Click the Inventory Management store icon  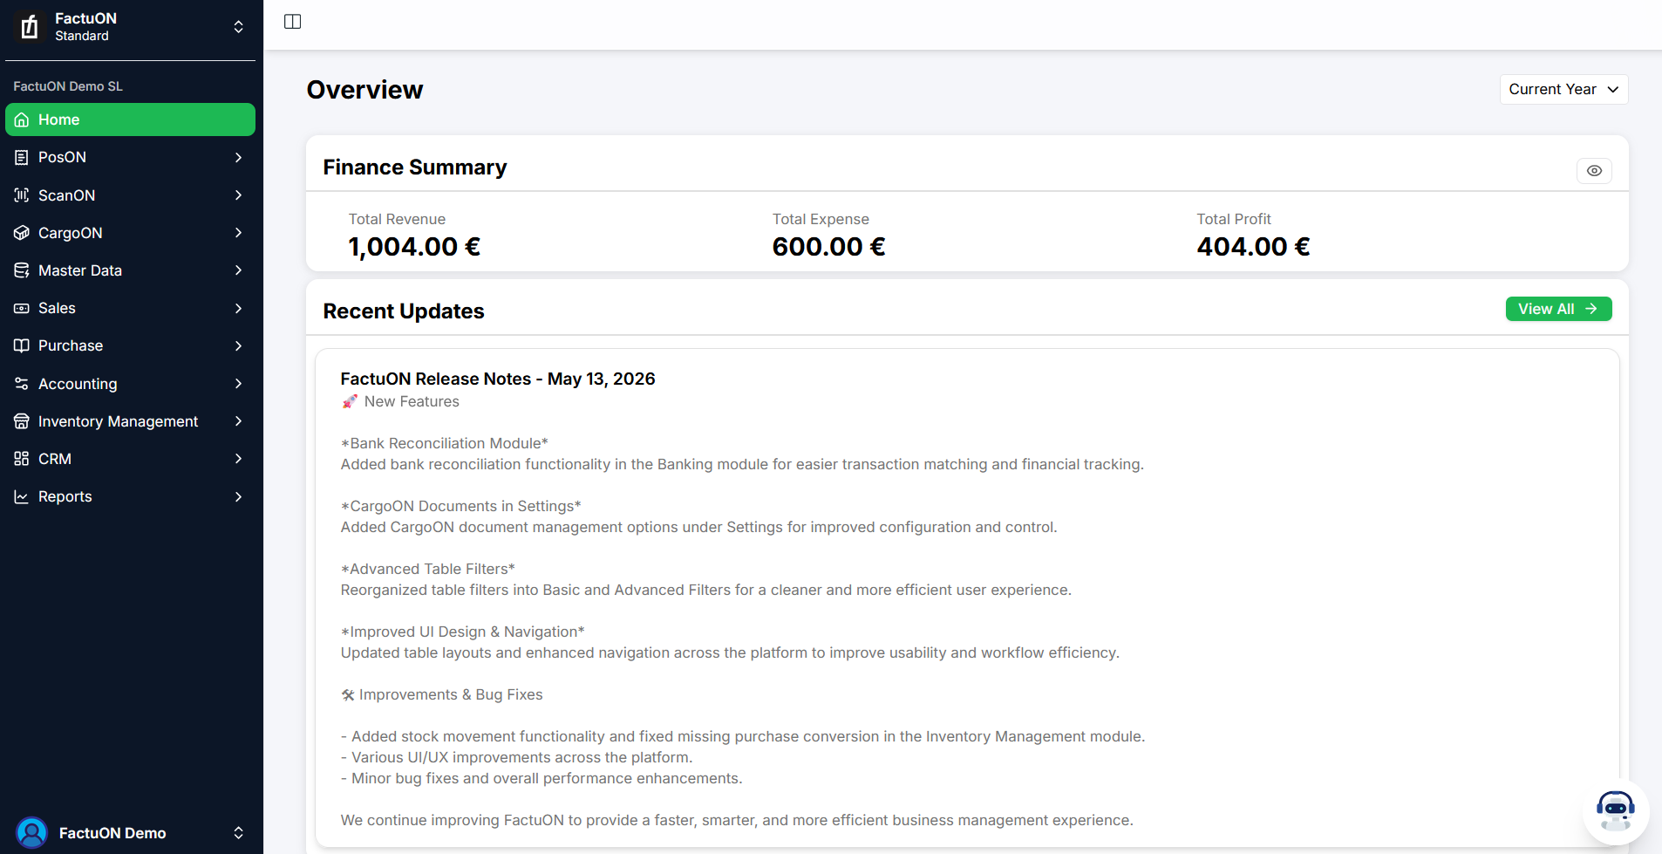coord(22,421)
